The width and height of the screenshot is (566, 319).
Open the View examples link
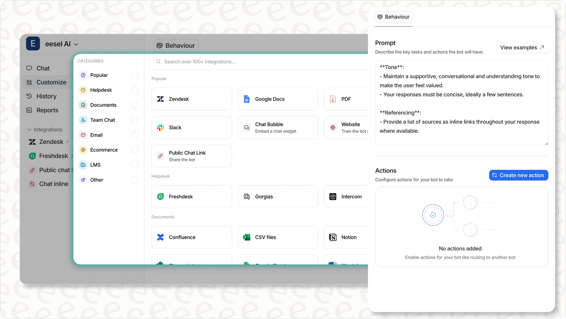(x=522, y=48)
